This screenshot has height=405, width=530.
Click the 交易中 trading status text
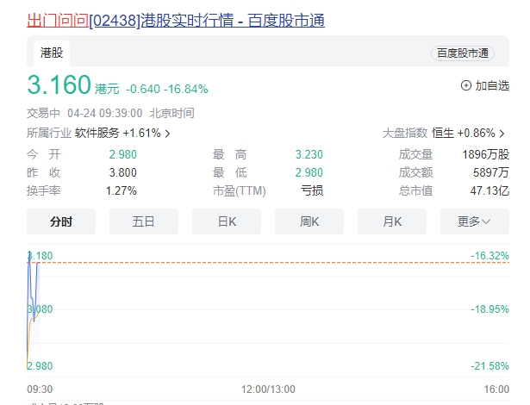tap(43, 113)
